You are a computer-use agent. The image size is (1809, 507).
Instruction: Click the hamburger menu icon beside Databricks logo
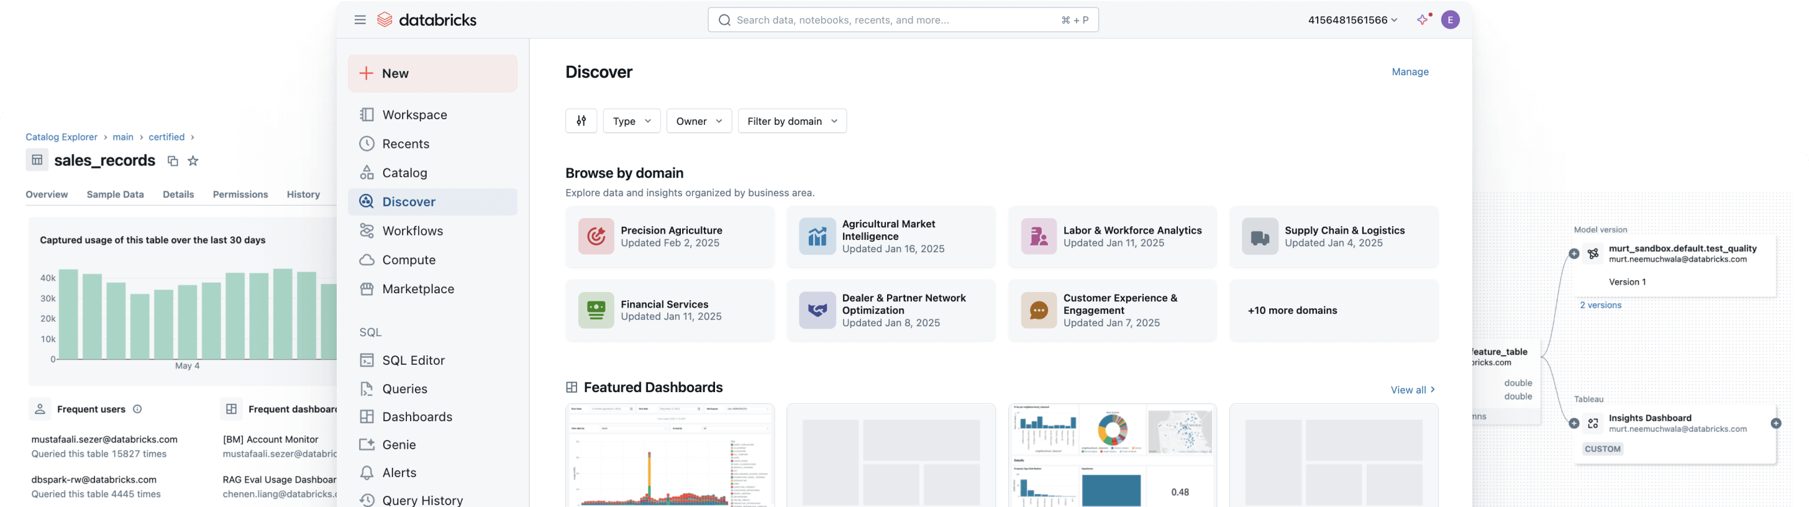[360, 20]
